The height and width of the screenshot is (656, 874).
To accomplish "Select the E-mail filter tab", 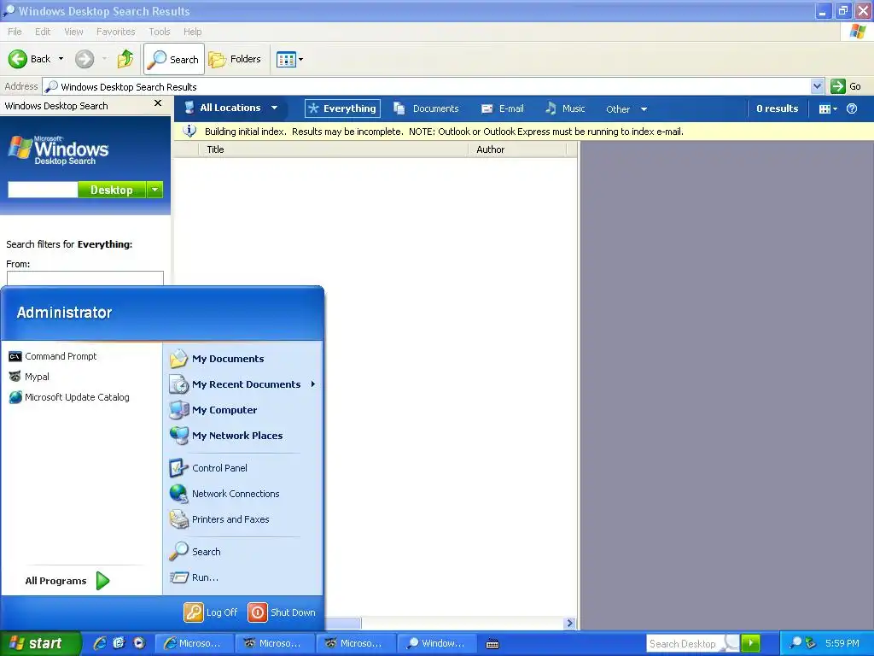I will [x=503, y=108].
